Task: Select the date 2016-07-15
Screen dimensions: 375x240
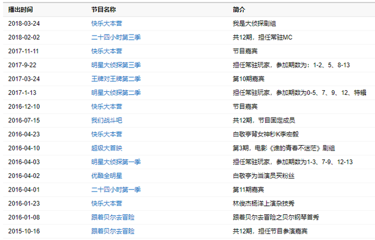Action: pos(24,121)
